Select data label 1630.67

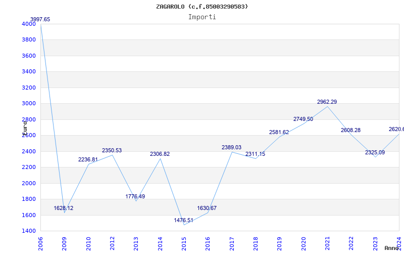[x=207, y=208]
